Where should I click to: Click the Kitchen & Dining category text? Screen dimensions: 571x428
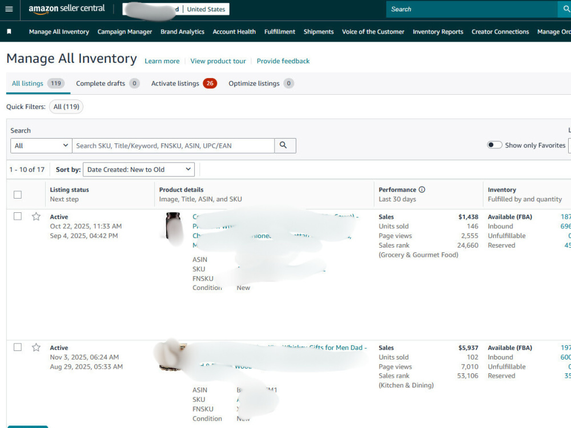pos(406,385)
